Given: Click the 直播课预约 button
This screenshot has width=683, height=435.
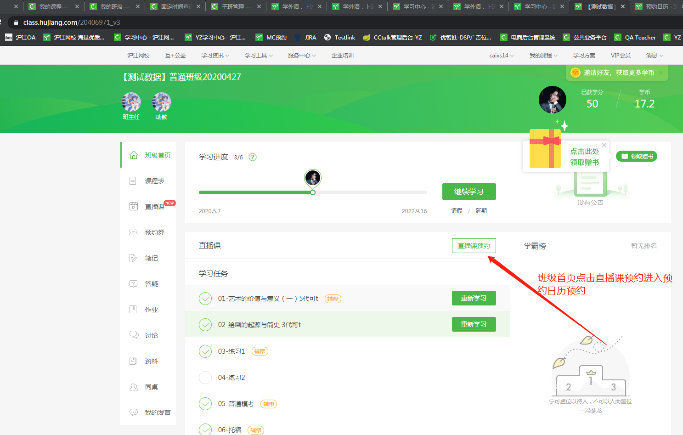Looking at the screenshot, I should click(474, 246).
